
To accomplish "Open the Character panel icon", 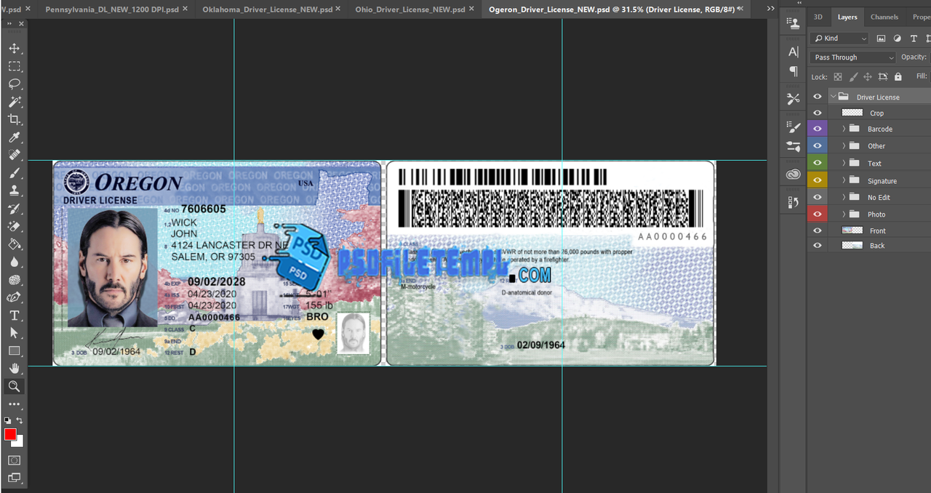I will pyautogui.click(x=793, y=52).
